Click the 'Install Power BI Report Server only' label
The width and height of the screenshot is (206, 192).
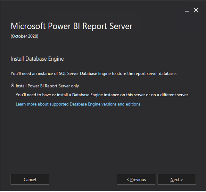(47, 86)
